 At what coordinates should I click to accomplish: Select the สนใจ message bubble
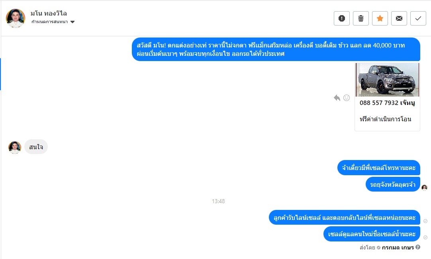tap(36, 147)
